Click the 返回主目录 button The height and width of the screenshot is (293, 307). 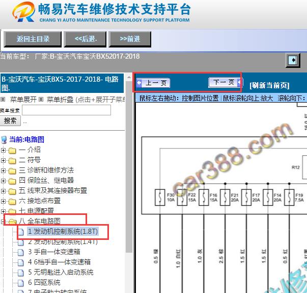[33, 39]
